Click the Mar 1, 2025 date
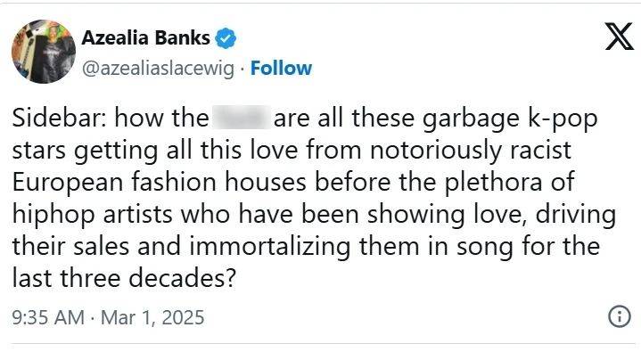 (152, 317)
